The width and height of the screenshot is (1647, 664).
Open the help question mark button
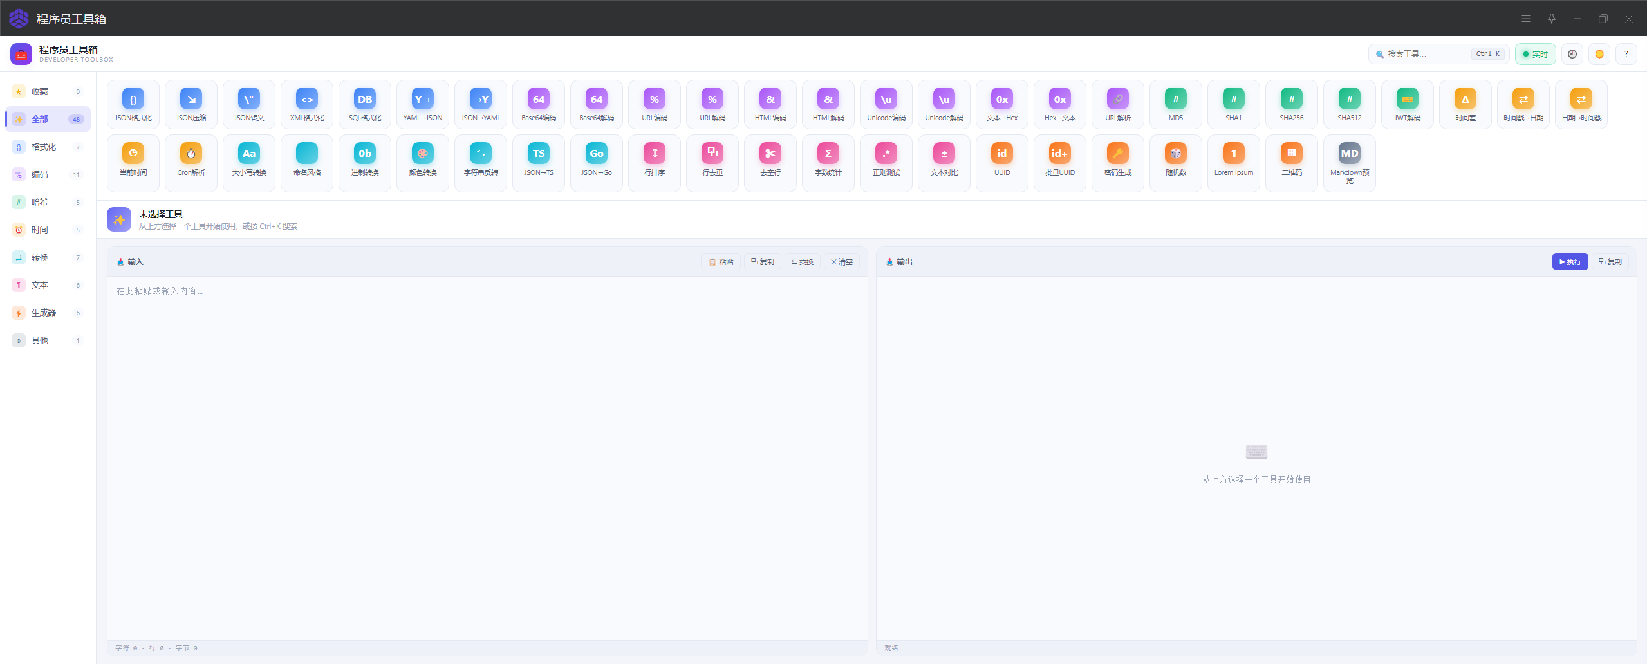(x=1626, y=54)
